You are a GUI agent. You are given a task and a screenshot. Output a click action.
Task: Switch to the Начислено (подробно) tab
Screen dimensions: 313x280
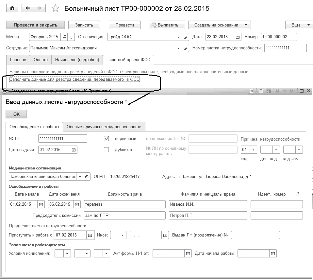click(77, 60)
